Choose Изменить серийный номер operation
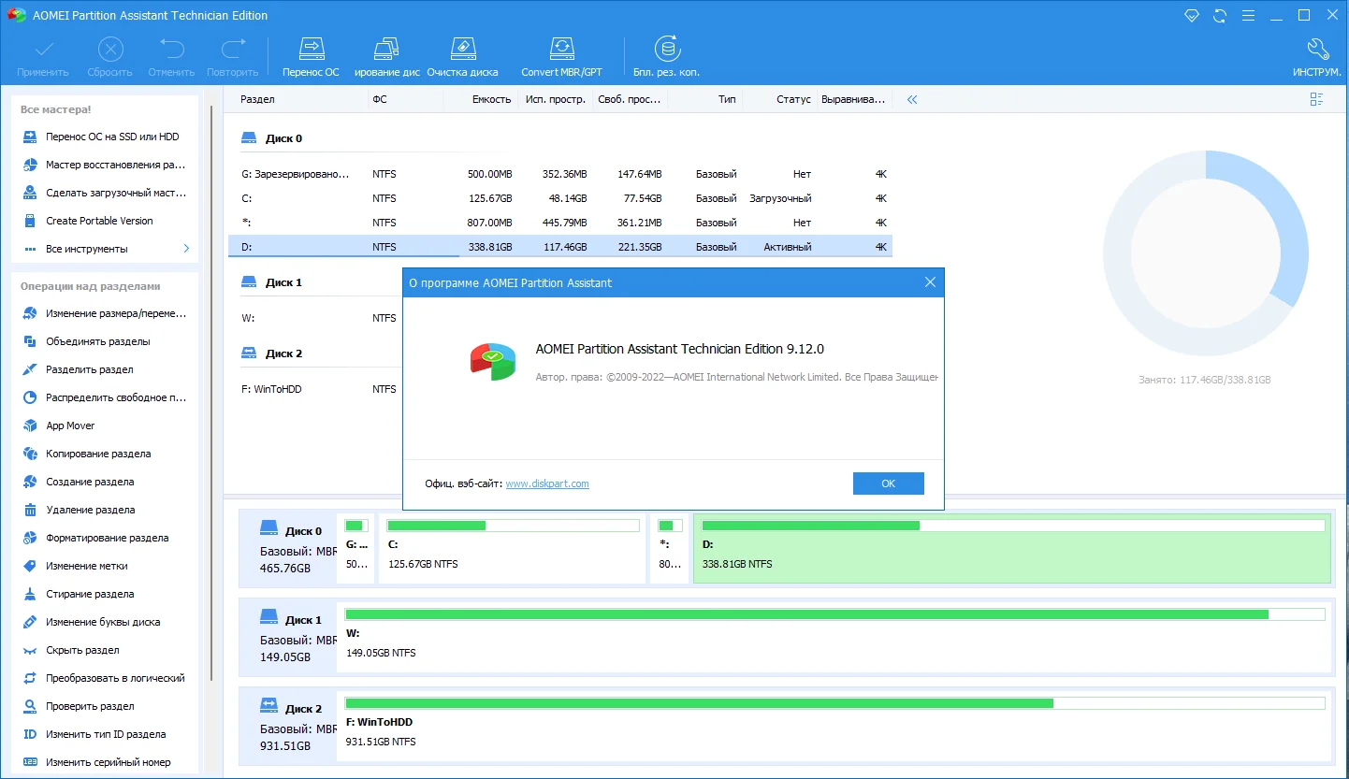 click(x=105, y=762)
